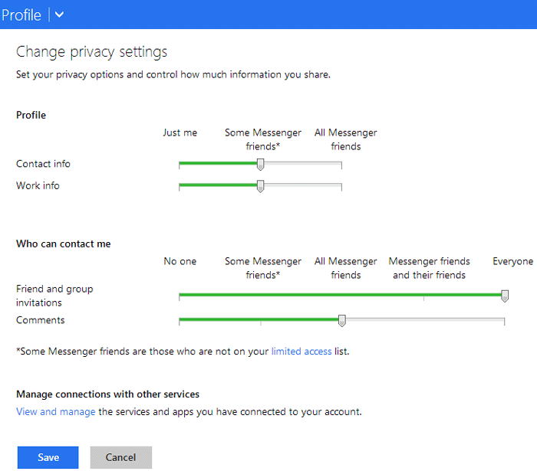Click the Friend and group invitations slider handle

pos(505,296)
